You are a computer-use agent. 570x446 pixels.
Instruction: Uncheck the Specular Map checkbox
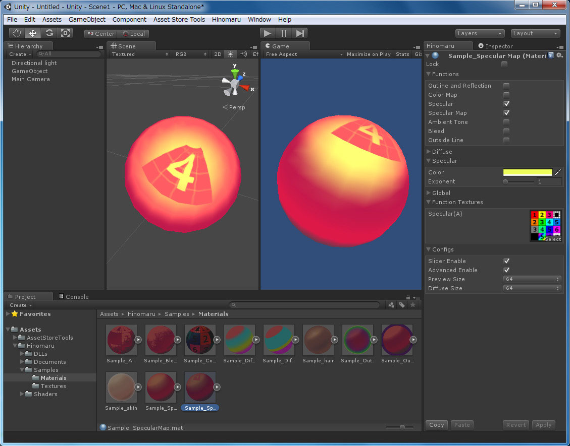506,113
